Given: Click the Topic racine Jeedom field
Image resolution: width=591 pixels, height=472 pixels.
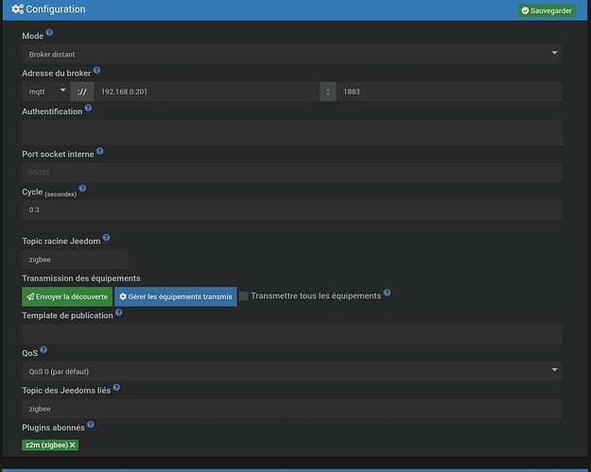Looking at the screenshot, I should click(75, 260).
